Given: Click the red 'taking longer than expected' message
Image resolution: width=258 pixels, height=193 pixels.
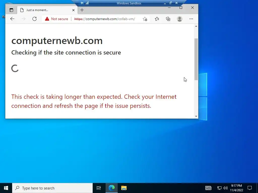Looking at the screenshot, I should [x=94, y=101].
